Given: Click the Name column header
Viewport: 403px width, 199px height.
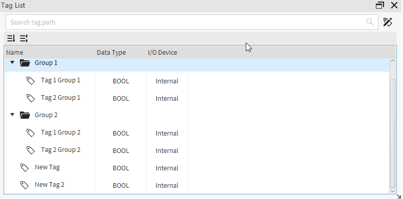Looking at the screenshot, I should click(15, 53).
